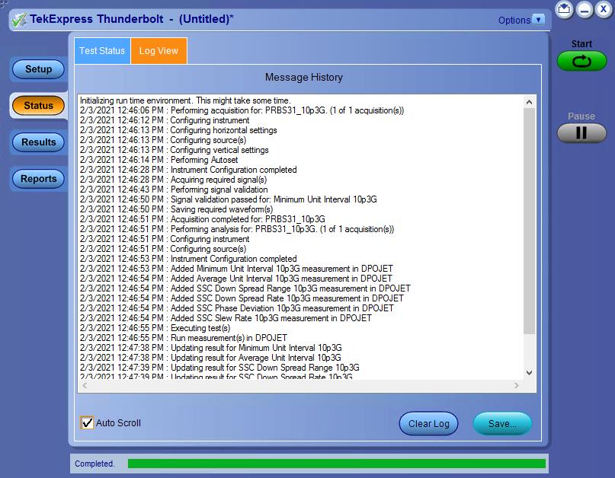The width and height of the screenshot is (615, 478).
Task: Switch to the Test Status tab
Action: (x=102, y=51)
